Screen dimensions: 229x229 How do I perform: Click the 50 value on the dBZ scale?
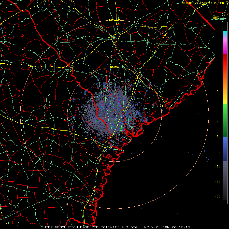pyautogui.click(x=219, y=76)
